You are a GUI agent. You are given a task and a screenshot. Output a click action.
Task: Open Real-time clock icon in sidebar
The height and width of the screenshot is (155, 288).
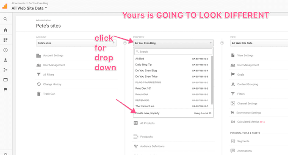coord(6,50)
